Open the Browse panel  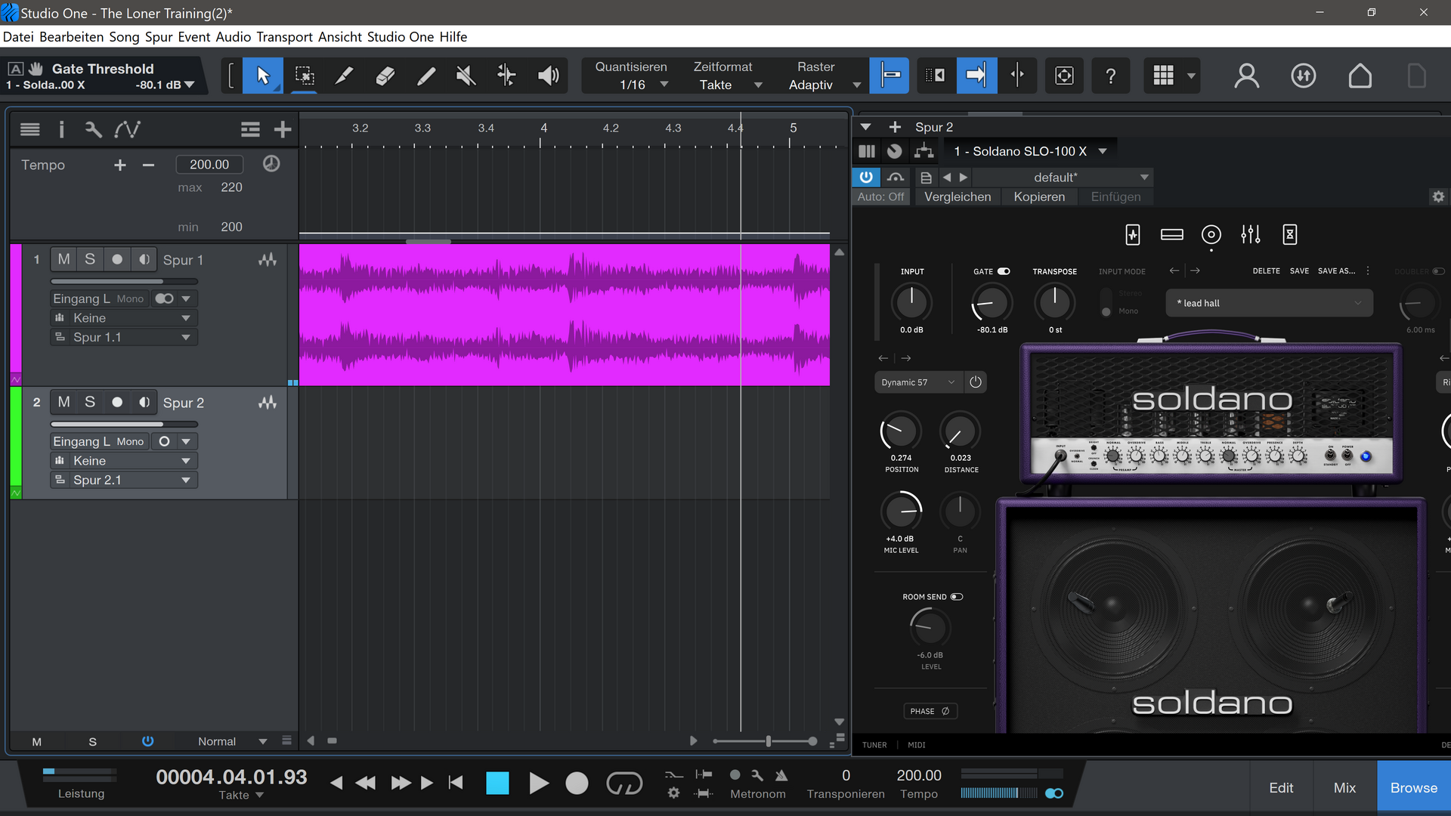(x=1413, y=787)
